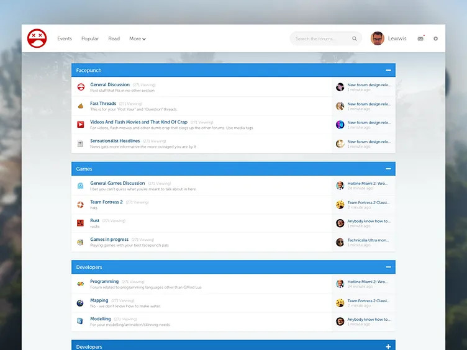
Task: Open Lewwis profile avatar
Action: 378,38
